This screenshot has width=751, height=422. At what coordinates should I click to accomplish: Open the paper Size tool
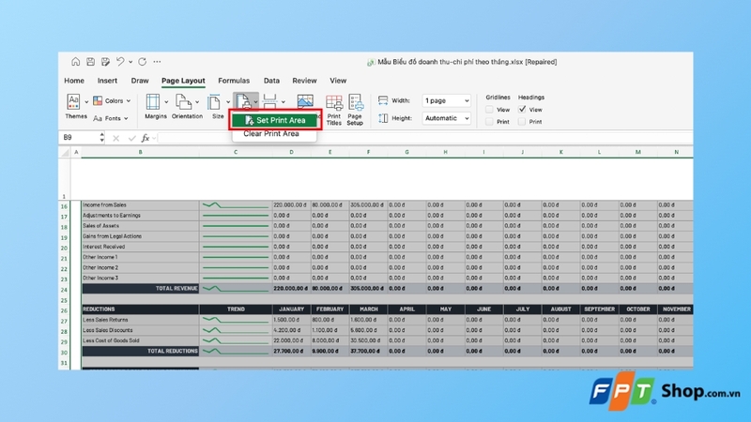[214, 102]
